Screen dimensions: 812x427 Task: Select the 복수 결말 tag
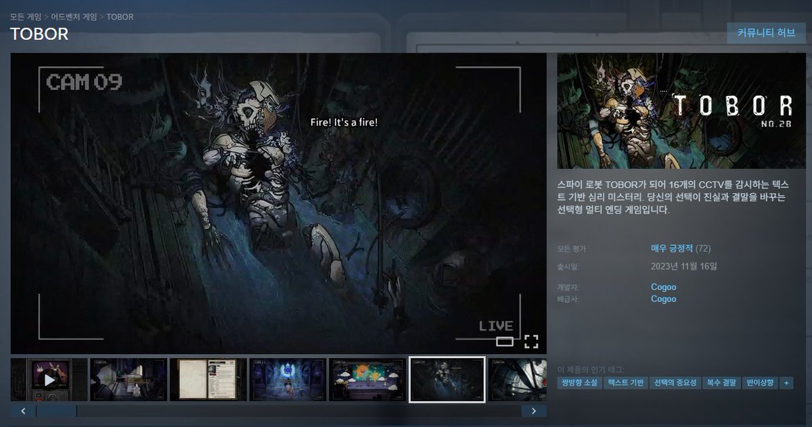coord(721,382)
